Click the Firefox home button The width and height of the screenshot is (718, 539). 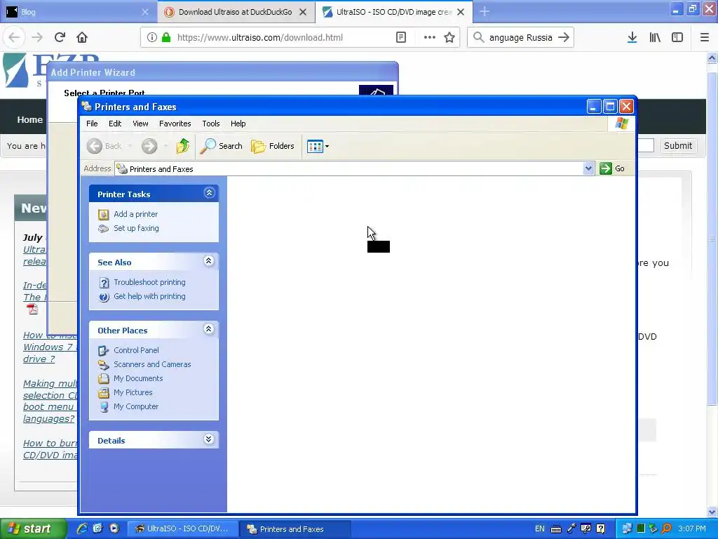tap(82, 38)
